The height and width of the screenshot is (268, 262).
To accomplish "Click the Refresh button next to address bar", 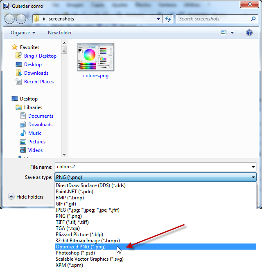I will tap(168, 19).
